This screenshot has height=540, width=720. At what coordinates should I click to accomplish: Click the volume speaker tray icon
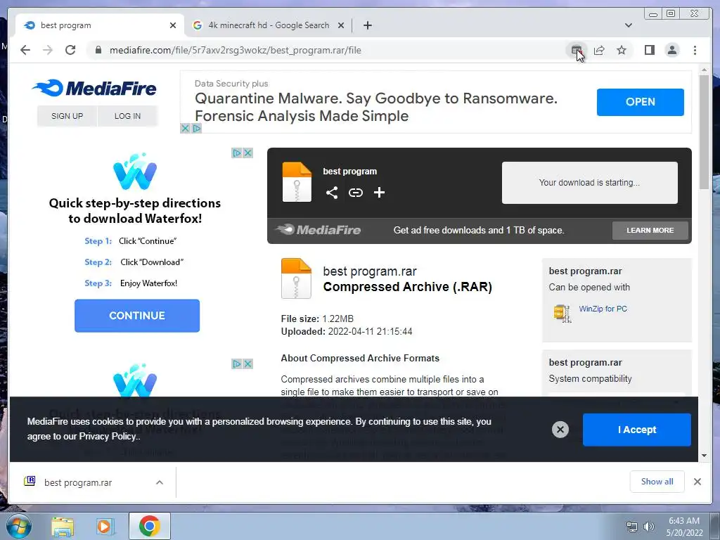click(648, 527)
